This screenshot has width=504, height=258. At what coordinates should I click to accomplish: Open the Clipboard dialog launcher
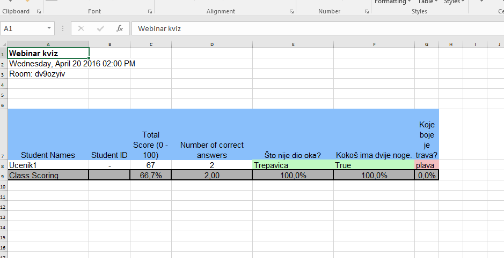39,11
